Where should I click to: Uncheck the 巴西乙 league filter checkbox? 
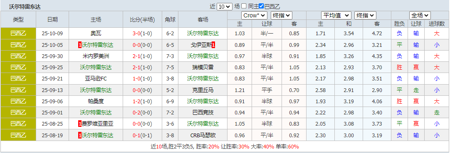click(x=261, y=6)
